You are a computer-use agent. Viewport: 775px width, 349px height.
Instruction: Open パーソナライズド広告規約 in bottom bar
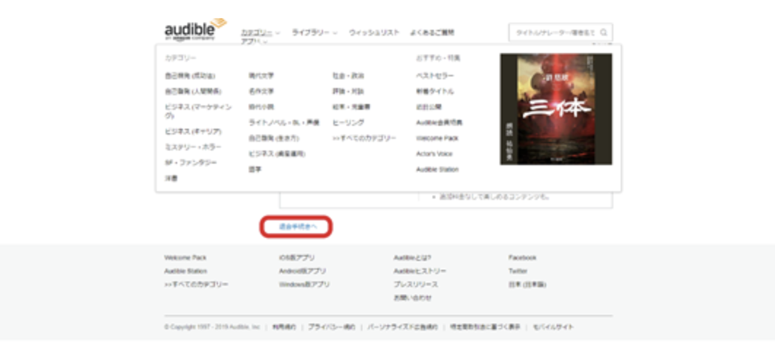402,327
